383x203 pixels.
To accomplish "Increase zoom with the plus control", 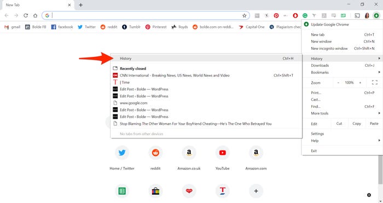I will coord(360,83).
